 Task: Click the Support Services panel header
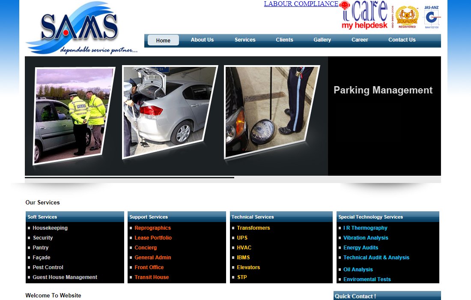pos(176,217)
